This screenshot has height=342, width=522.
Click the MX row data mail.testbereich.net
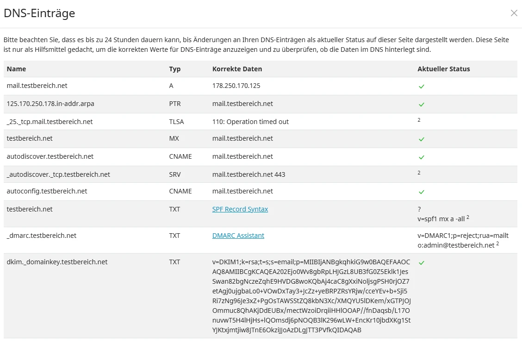click(242, 138)
